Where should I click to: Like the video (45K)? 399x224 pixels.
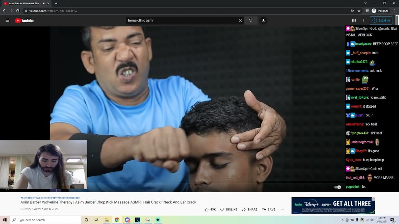click(x=210, y=209)
